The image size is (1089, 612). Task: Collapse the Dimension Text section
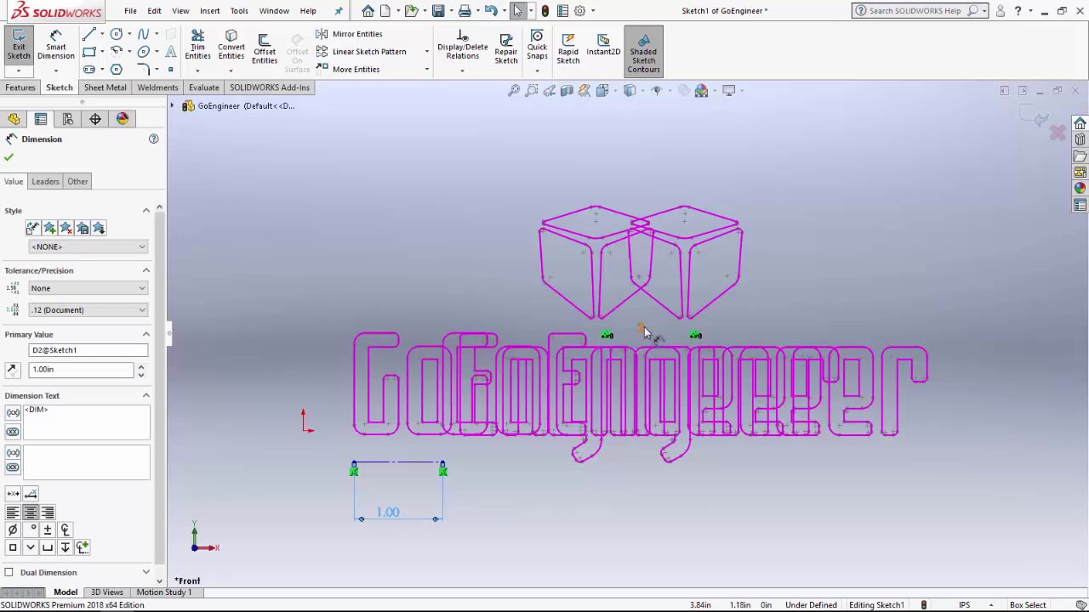coord(146,395)
